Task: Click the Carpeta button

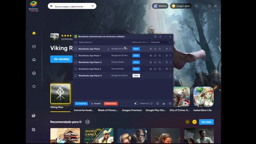Action: (96, 104)
